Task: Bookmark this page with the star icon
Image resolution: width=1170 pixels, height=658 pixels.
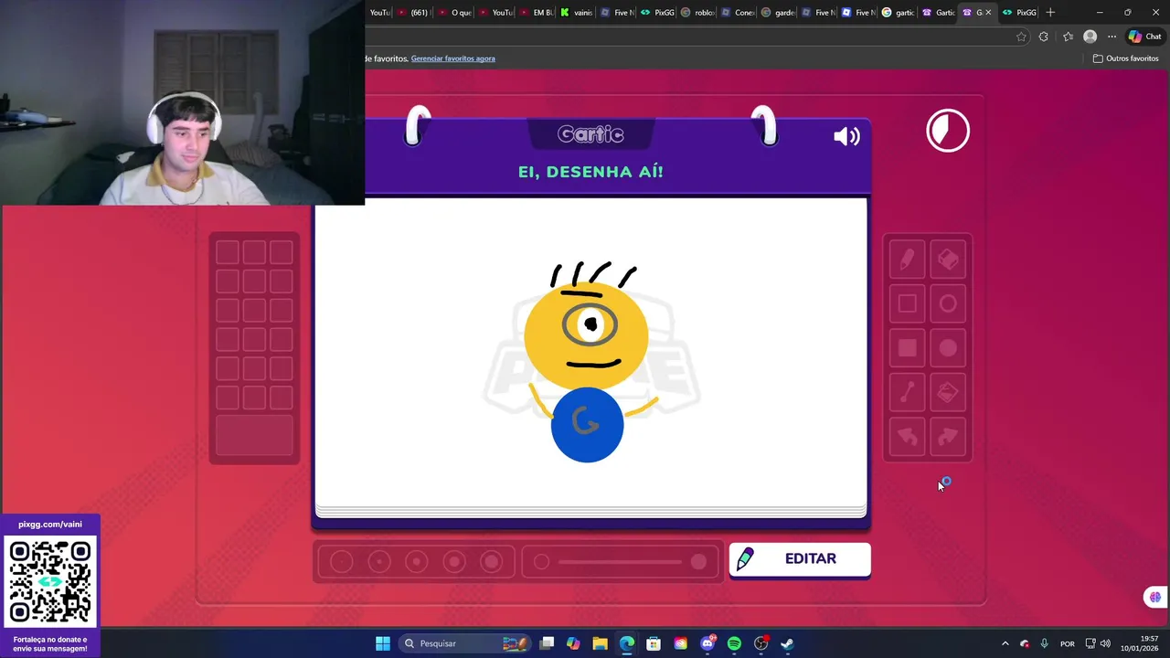Action: [x=1021, y=37]
